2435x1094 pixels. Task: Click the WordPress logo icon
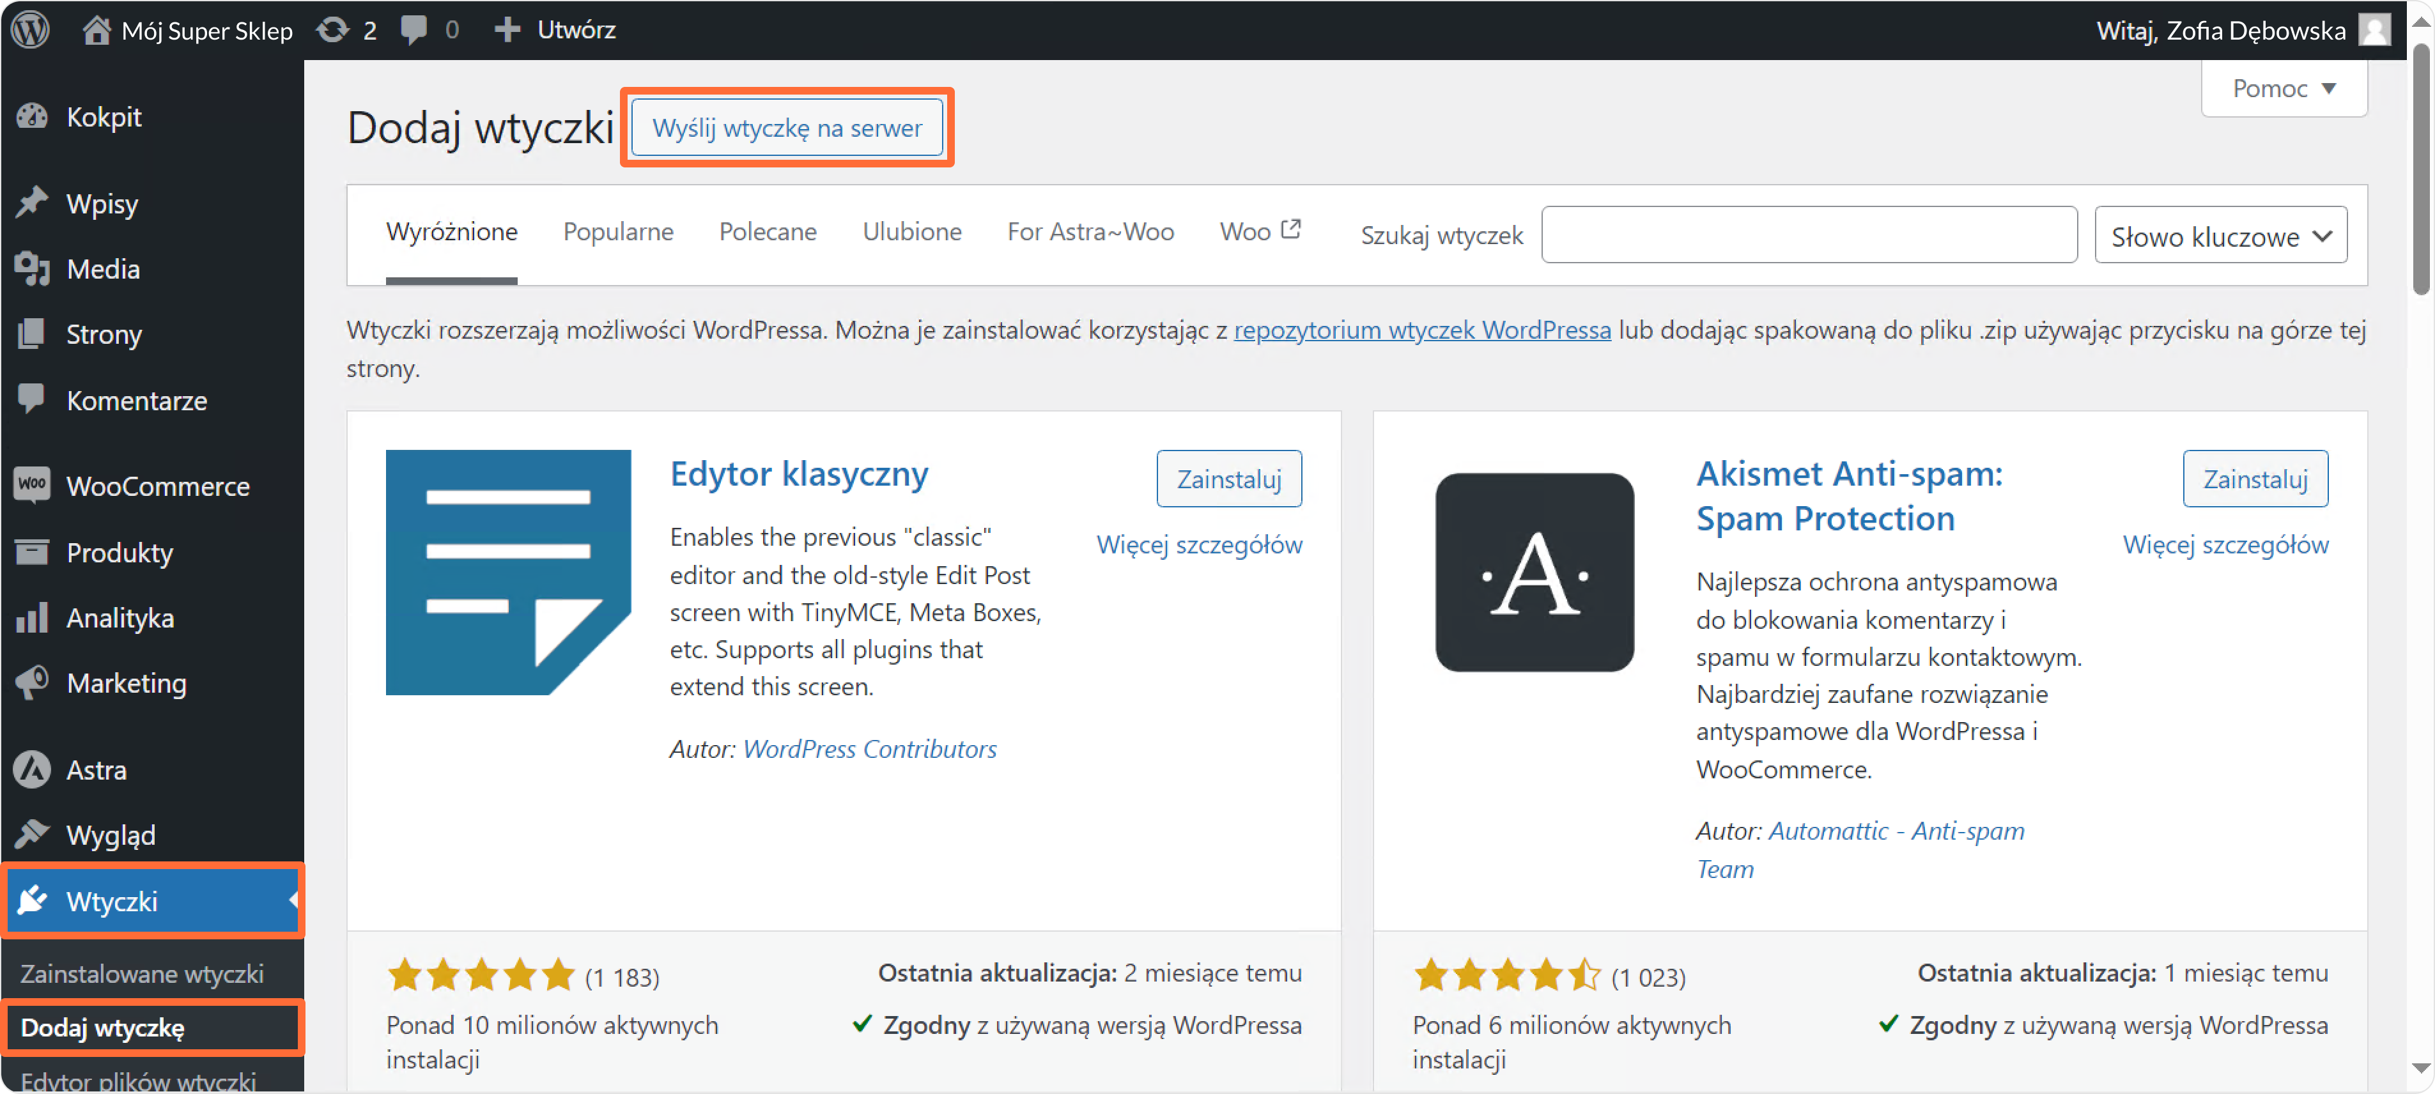point(30,29)
